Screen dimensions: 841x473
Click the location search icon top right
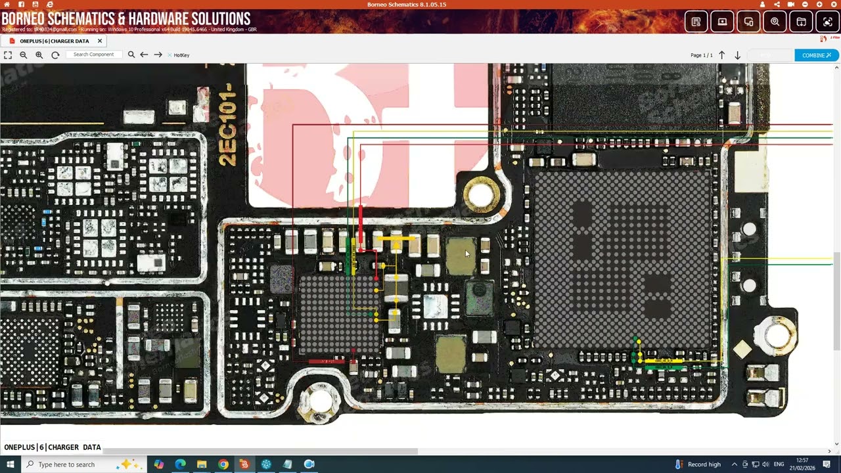tap(775, 22)
